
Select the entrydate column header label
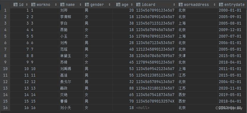(235, 5)
